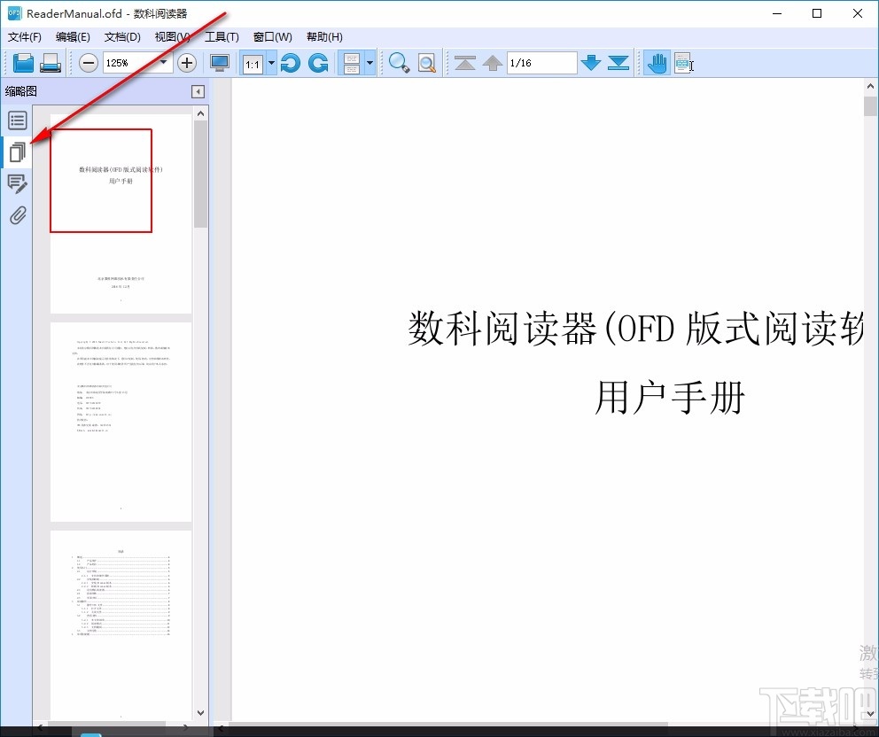Viewport: 879px width, 737px height.
Task: Go to the next page
Action: point(591,63)
